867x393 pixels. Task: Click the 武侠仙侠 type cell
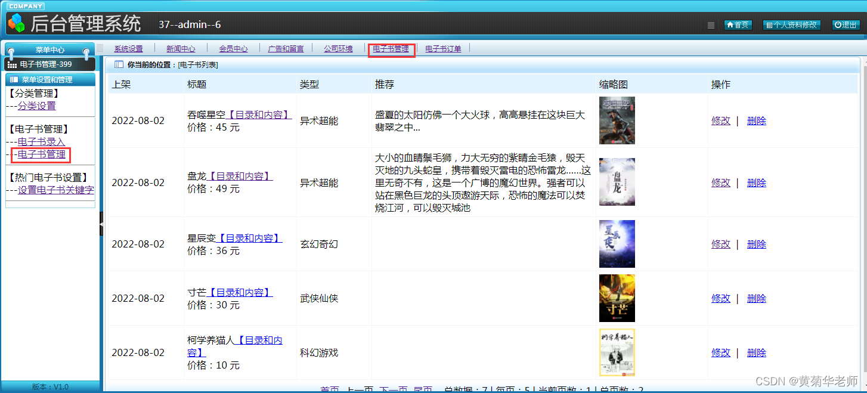click(319, 298)
